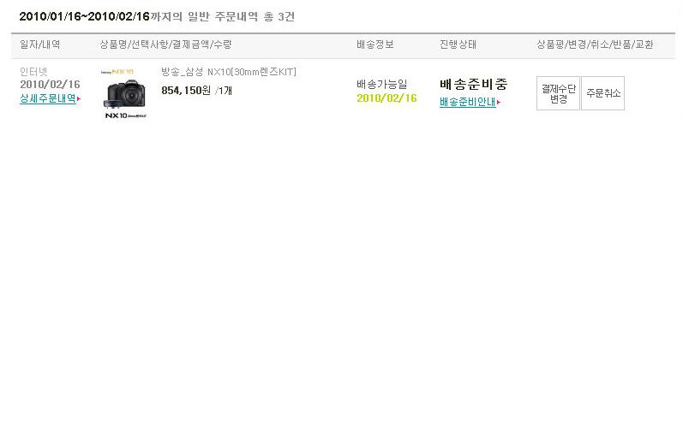This screenshot has height=438, width=683.
Task: Click the 배송가능일 label
Action: click(381, 84)
